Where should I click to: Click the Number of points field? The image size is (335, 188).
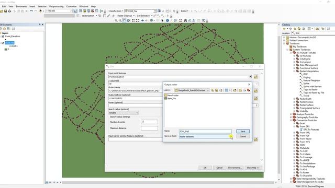point(149,122)
